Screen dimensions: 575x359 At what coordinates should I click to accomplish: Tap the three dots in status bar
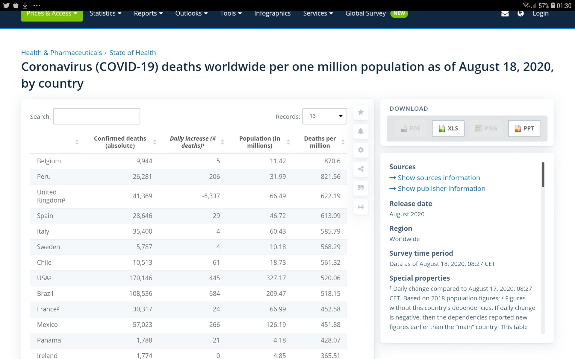(37, 5)
